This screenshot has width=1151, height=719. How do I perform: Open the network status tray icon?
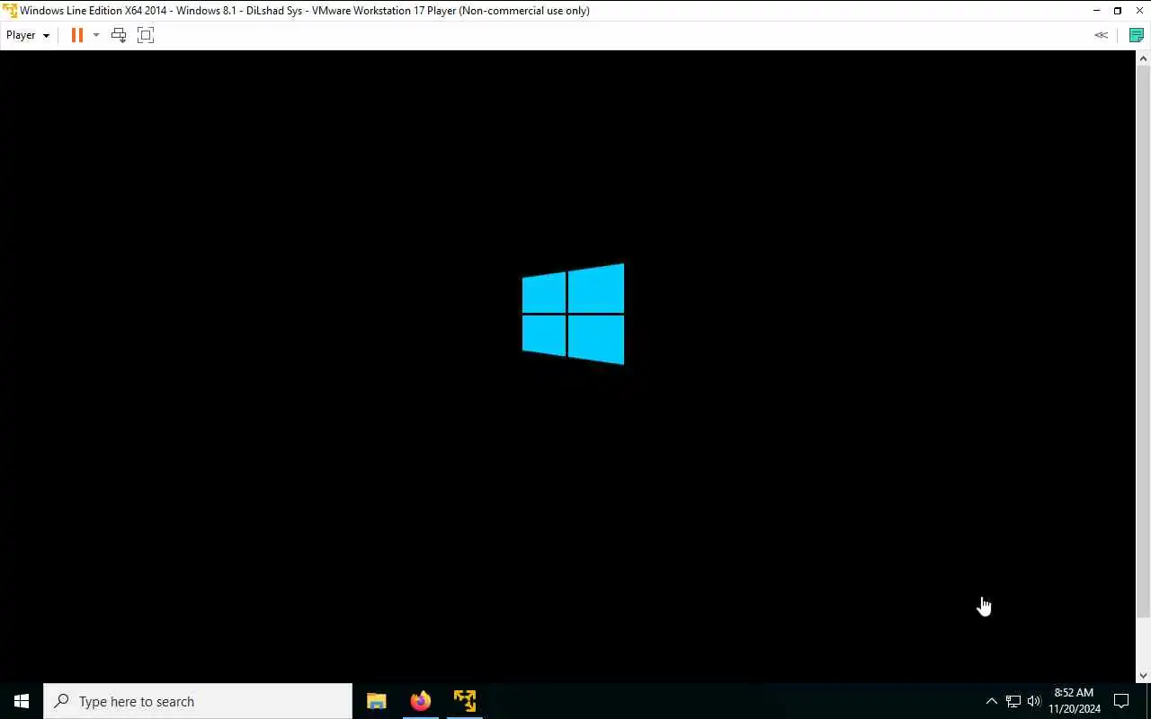1013,701
